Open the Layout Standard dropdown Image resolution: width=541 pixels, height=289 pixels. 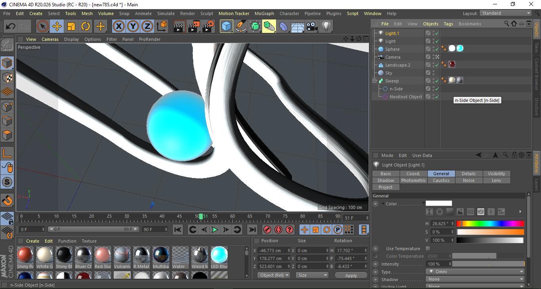(x=506, y=13)
